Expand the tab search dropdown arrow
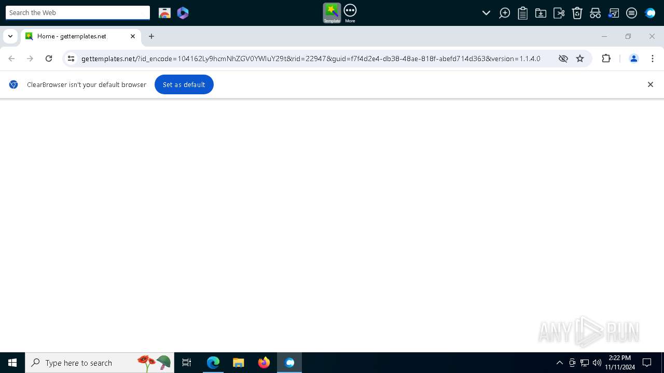Viewport: 664px width, 373px height. (10, 36)
